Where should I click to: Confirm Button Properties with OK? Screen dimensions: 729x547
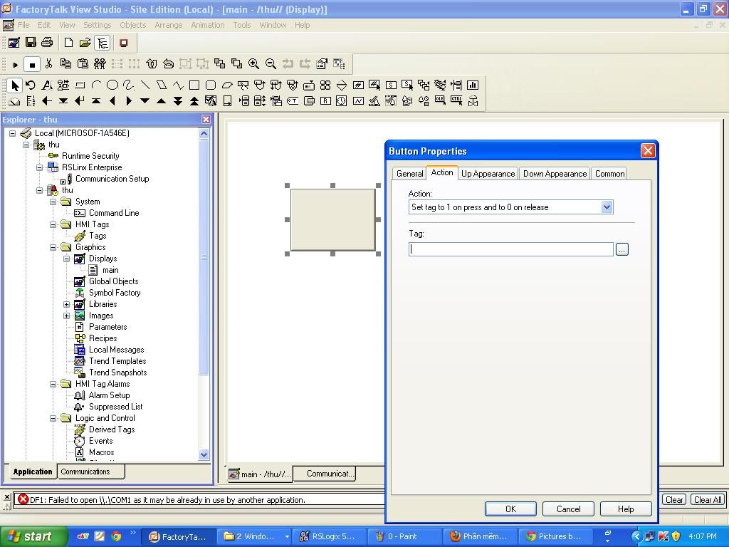point(510,509)
